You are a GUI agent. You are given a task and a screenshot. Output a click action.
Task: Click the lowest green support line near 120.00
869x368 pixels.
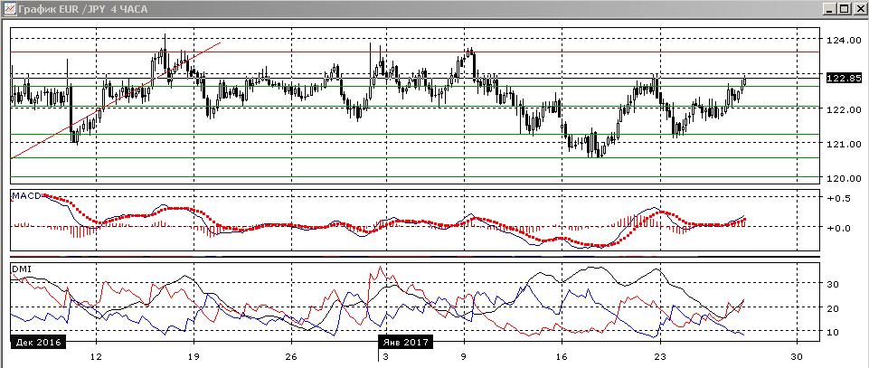point(414,177)
